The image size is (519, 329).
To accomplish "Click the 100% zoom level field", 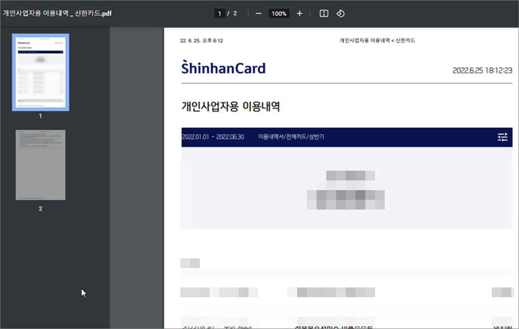I will [279, 13].
